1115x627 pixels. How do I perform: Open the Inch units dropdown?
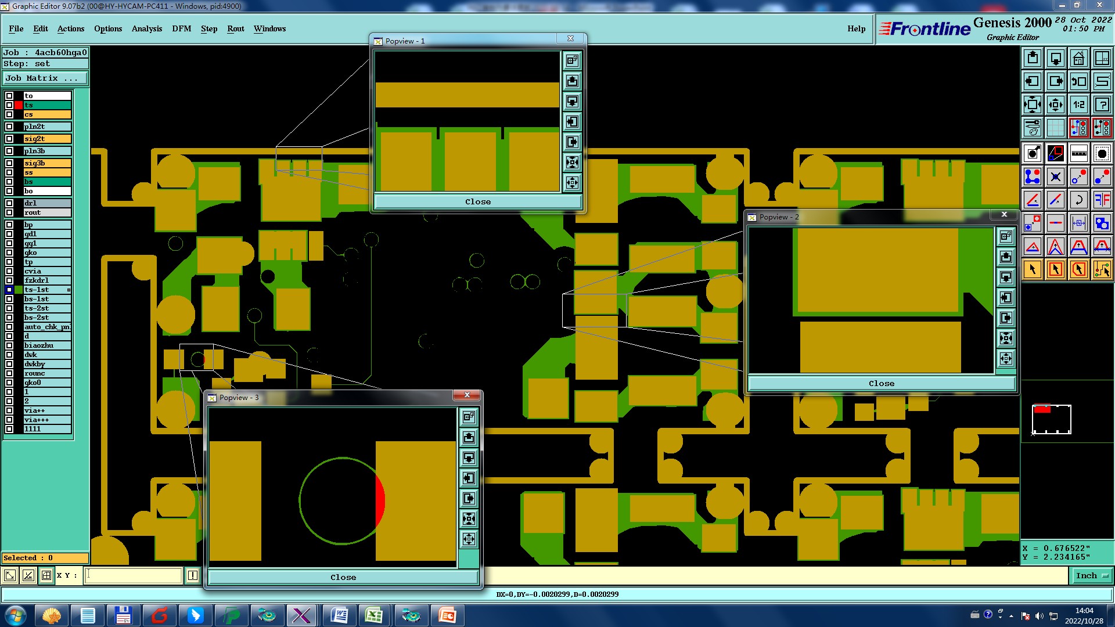pos(1091,576)
